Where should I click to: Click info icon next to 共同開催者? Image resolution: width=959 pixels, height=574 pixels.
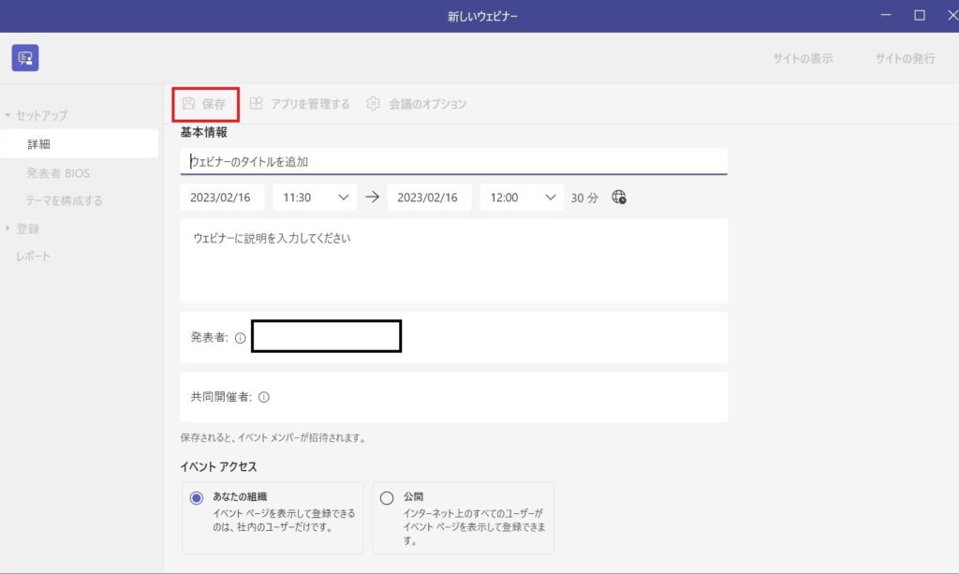pyautogui.click(x=263, y=397)
